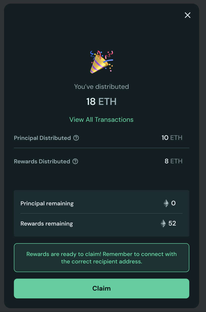The height and width of the screenshot is (312, 206).
Task: Click the Rewards remaining label
Action: point(47,224)
